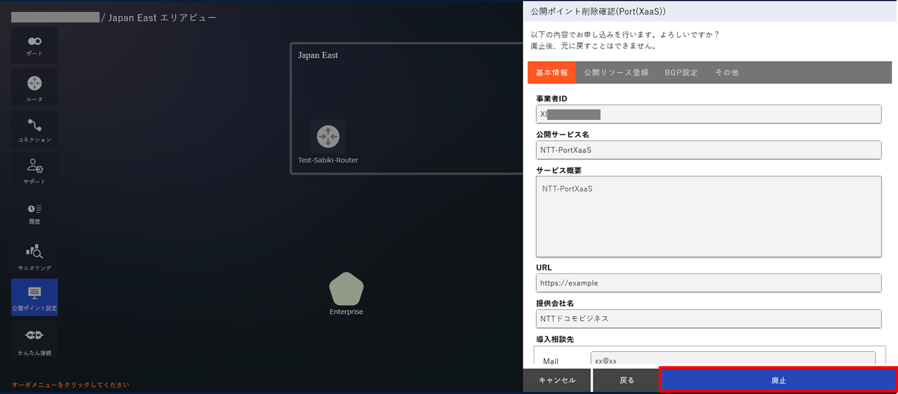The image size is (898, 394).
Task: Switch to the 公開リソース登録 tab
Action: pyautogui.click(x=616, y=72)
